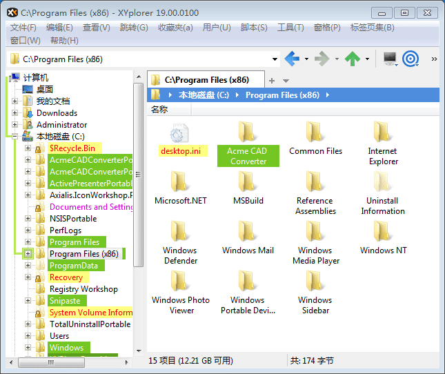Open the 工具(T) menu
This screenshot has width=445, height=374.
290,28
